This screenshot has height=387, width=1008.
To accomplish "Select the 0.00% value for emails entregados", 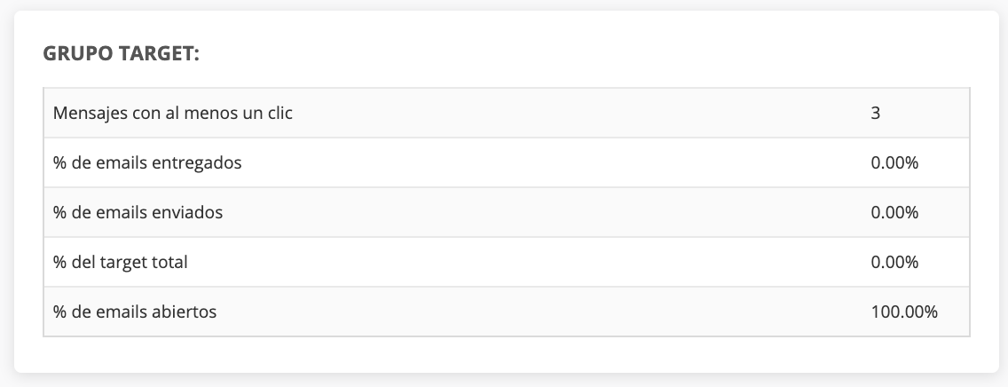I will [x=894, y=163].
